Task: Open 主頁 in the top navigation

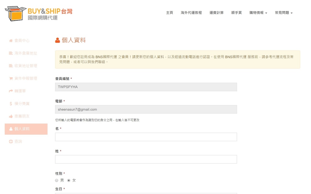Action: (x=169, y=13)
